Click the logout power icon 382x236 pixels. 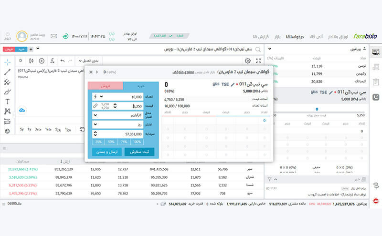tap(8, 34)
